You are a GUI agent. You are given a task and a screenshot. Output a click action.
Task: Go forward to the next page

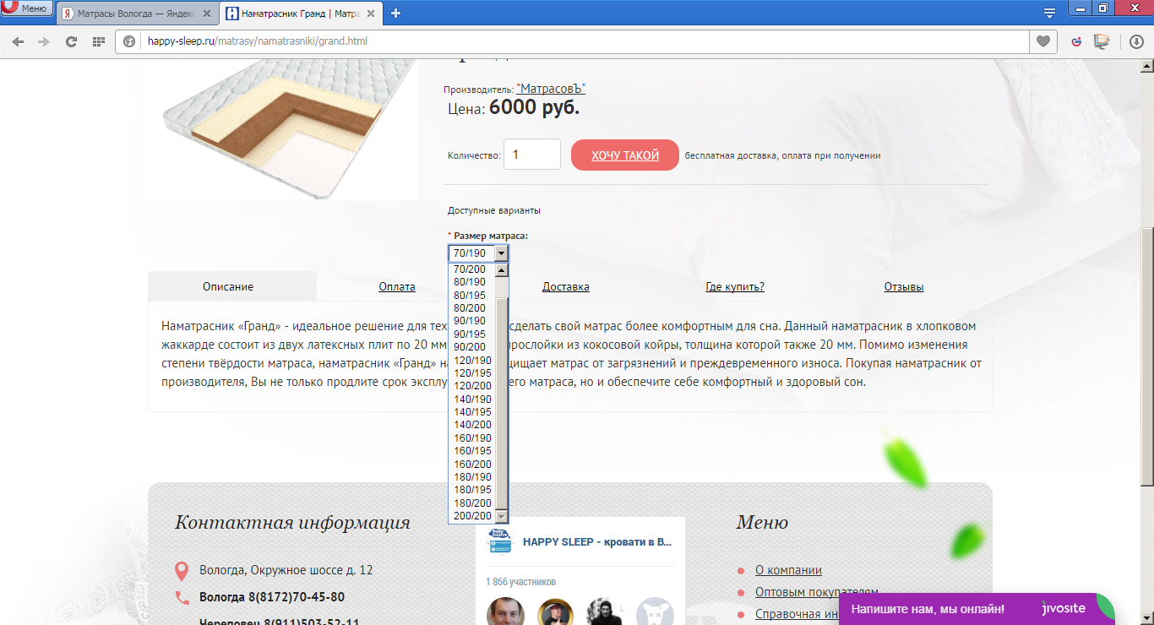coord(44,41)
